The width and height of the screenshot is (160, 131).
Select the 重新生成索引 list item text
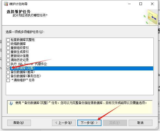(x=20, y=52)
